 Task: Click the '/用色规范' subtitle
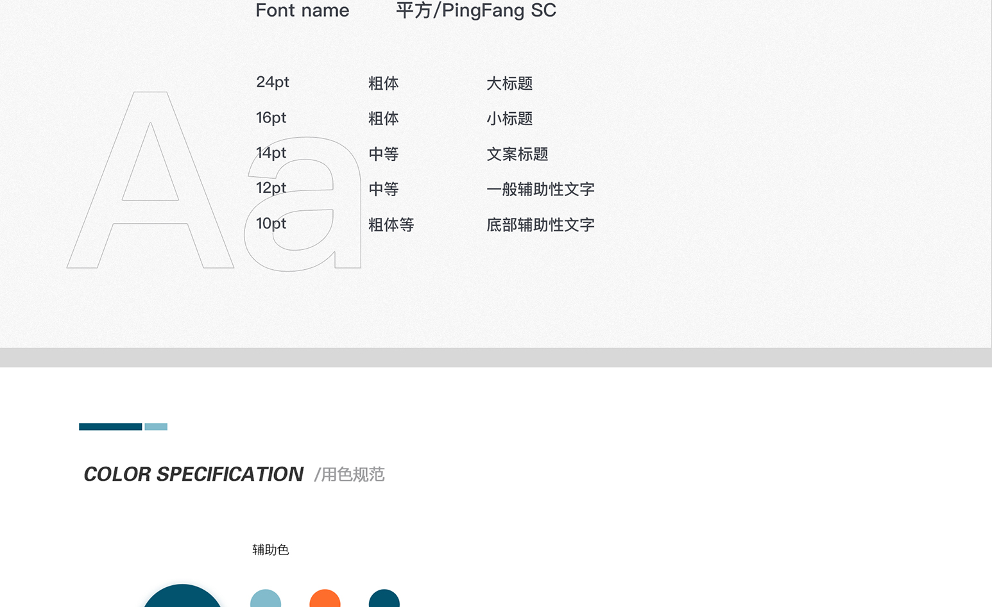349,474
